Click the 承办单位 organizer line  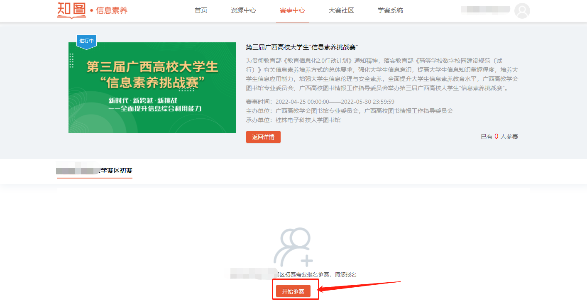(x=293, y=120)
